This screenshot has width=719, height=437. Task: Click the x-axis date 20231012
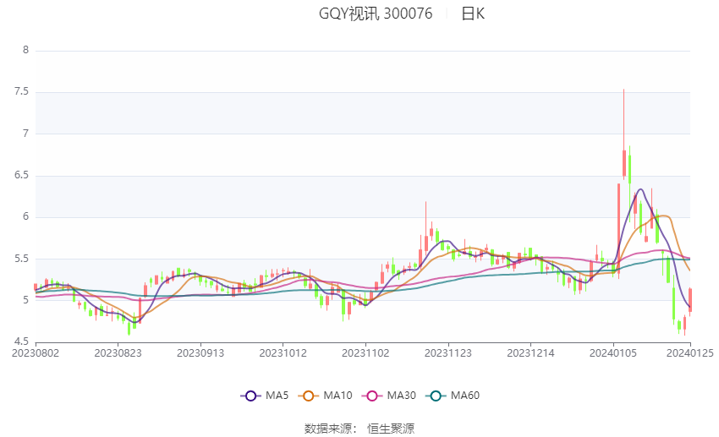(283, 353)
